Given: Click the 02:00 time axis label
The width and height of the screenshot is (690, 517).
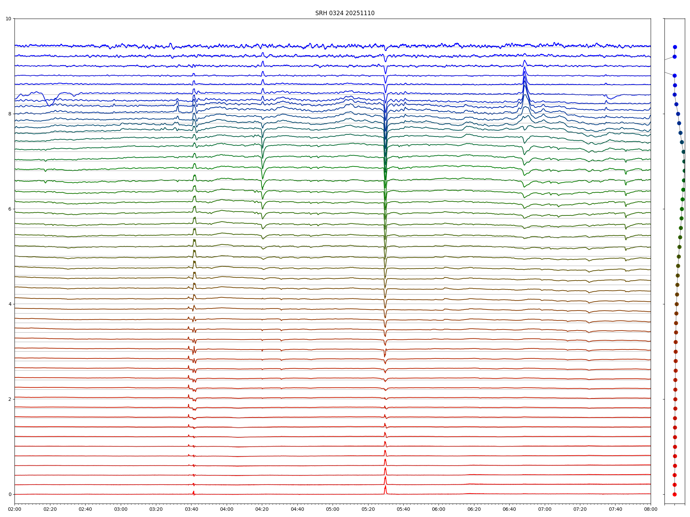Looking at the screenshot, I should pos(14,509).
